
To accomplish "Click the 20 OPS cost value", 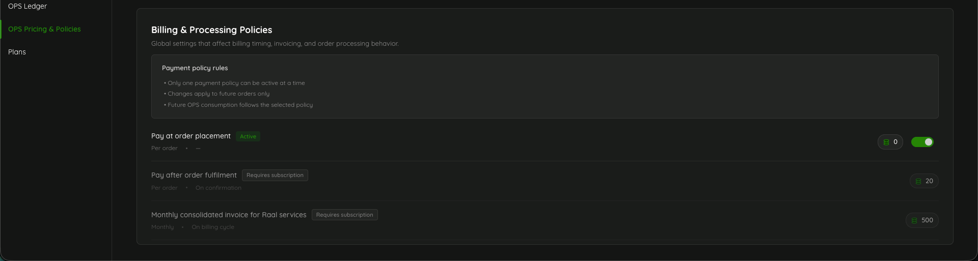I will tap(929, 181).
